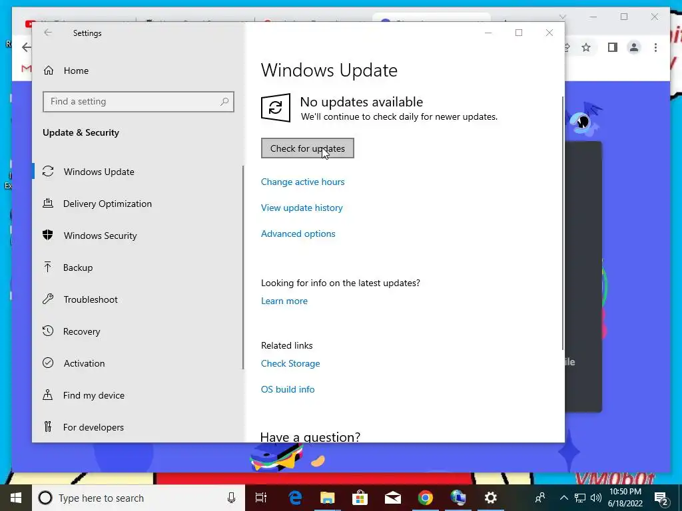682x511 pixels.
Task: Open Action Center notifications icon
Action: pos(661,498)
